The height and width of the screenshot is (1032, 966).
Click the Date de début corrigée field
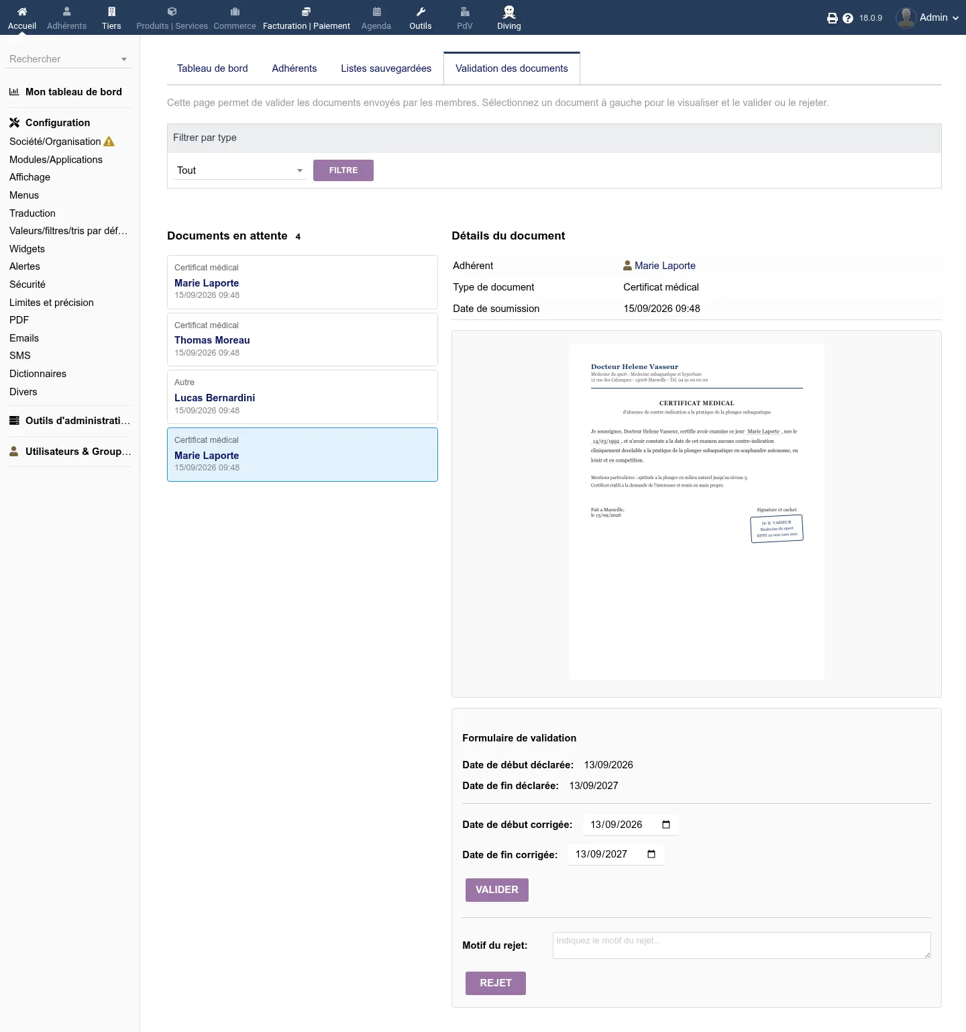tap(631, 825)
